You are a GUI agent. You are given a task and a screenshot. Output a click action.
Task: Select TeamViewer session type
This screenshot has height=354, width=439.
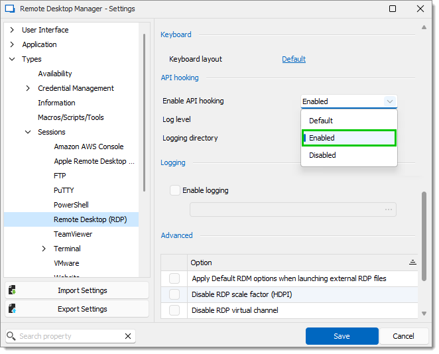click(73, 234)
